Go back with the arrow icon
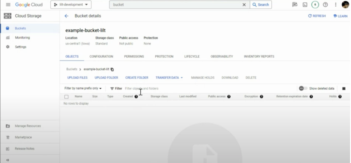The width and height of the screenshot is (351, 163). click(66, 16)
